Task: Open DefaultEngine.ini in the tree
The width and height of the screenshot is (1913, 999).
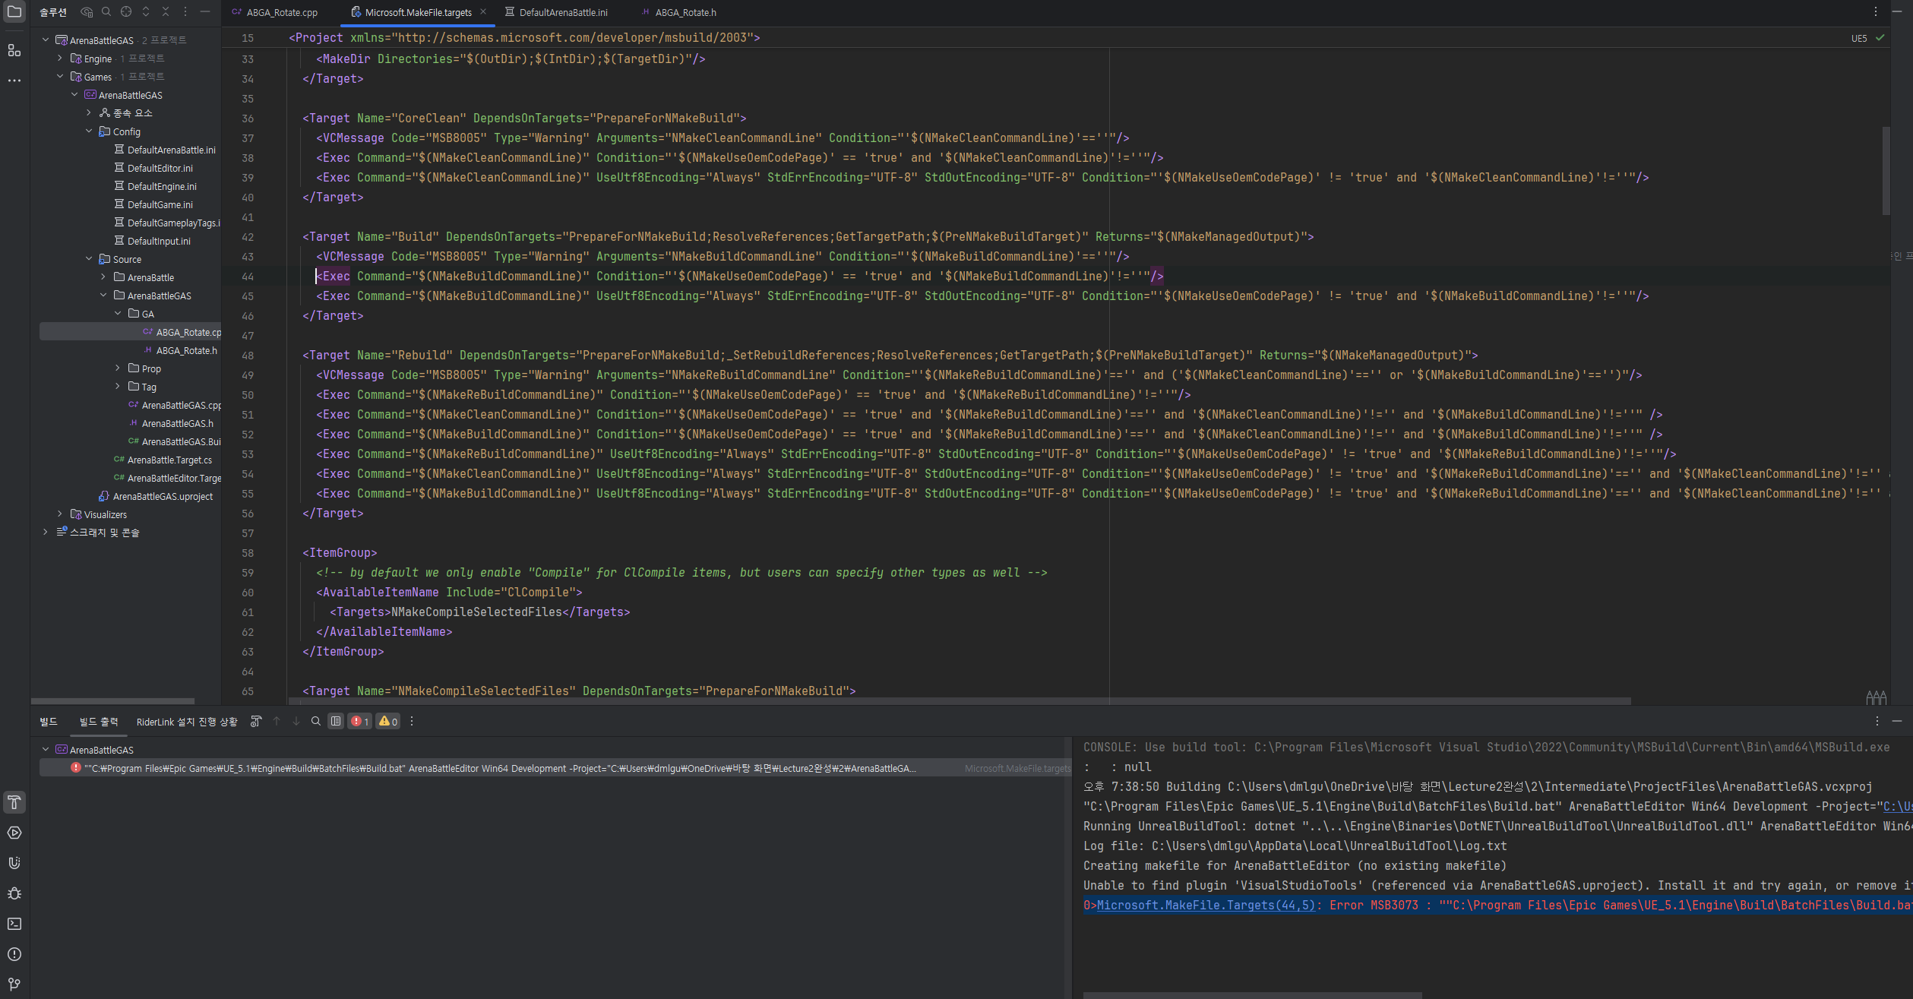Action: pyautogui.click(x=162, y=186)
